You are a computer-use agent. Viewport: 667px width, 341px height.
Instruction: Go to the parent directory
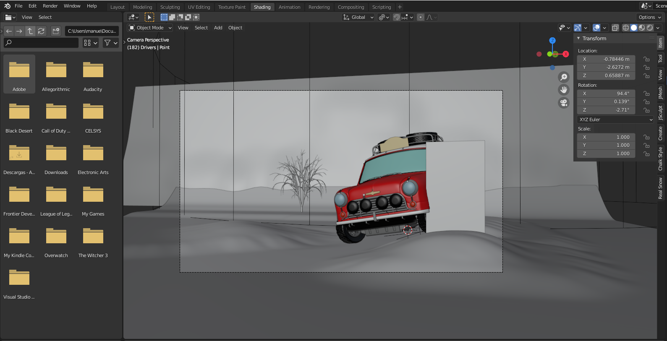(x=30, y=31)
